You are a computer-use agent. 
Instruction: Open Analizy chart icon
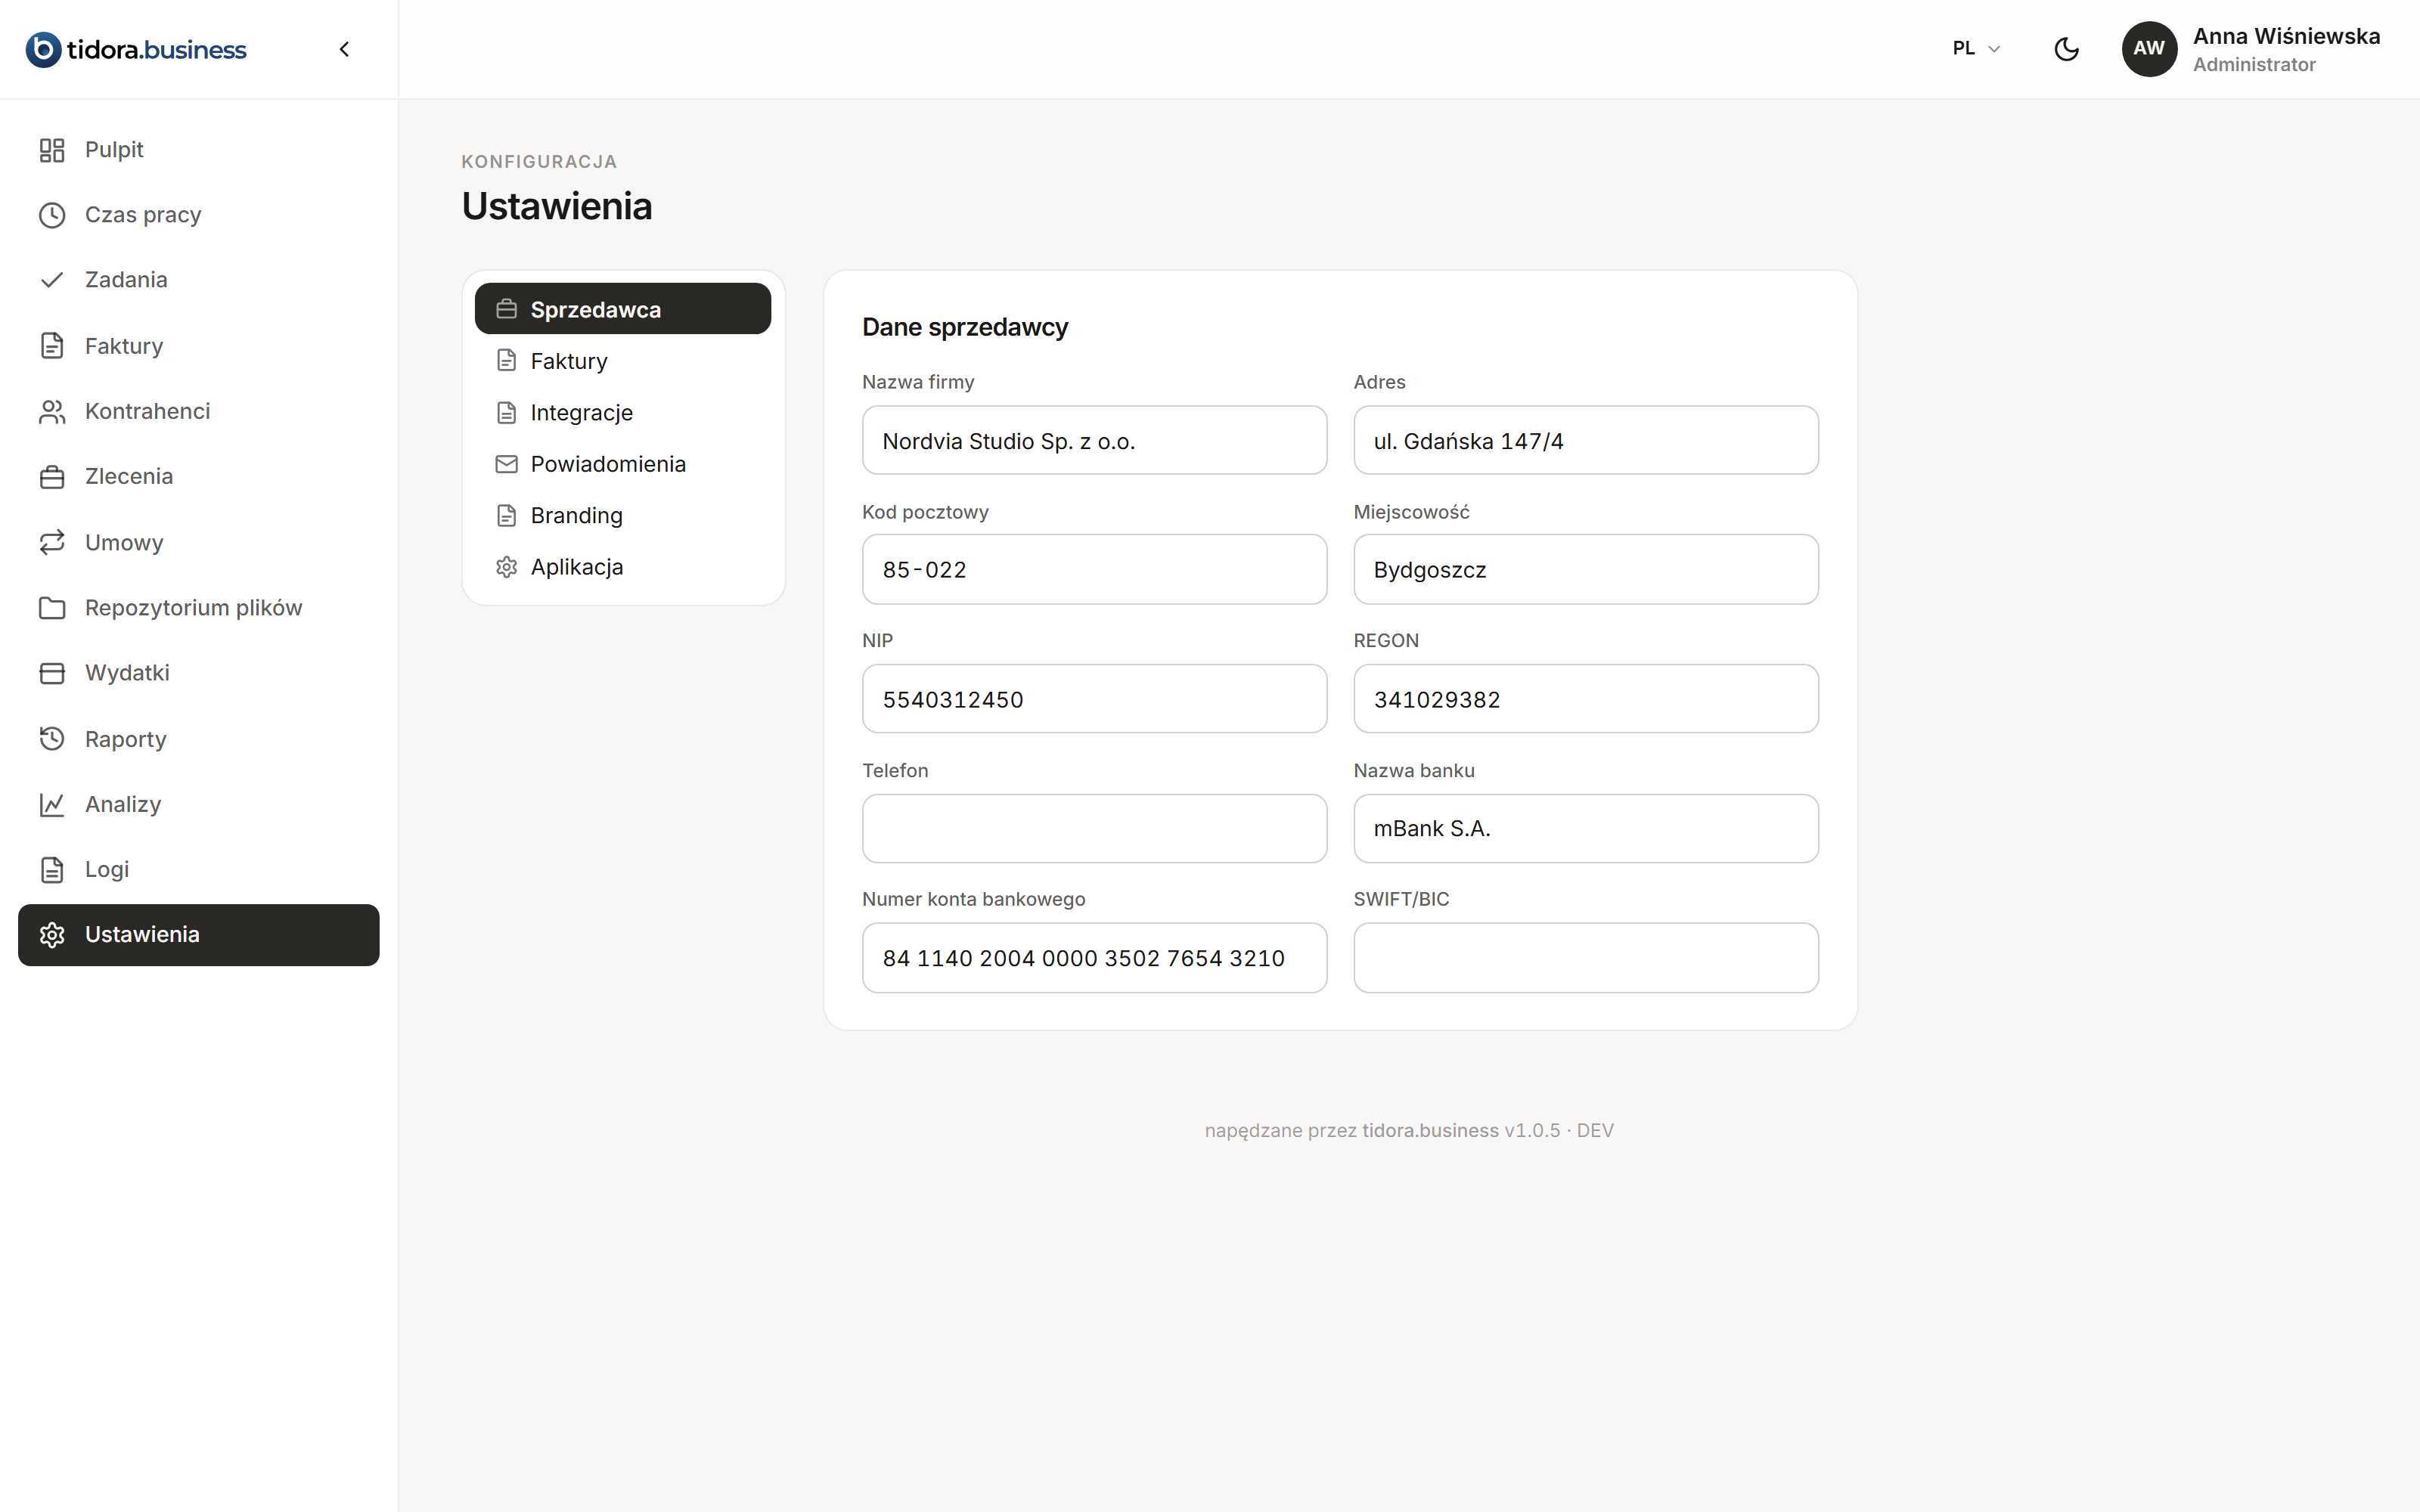(52, 804)
